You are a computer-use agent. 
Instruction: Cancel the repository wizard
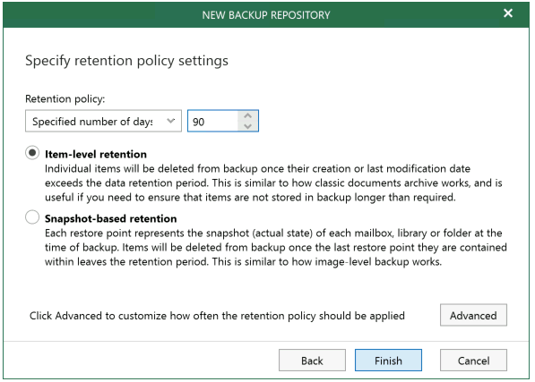click(473, 361)
